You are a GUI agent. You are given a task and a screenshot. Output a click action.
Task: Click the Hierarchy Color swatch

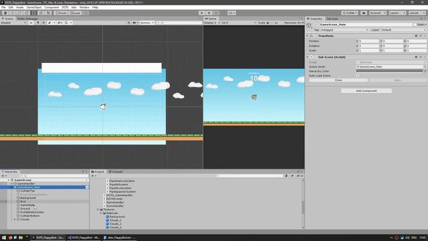pos(389,71)
